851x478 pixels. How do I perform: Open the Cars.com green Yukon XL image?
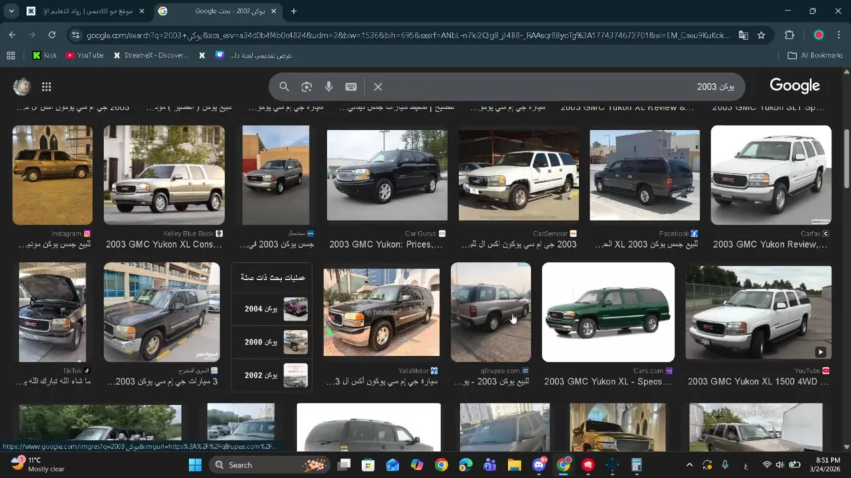[x=608, y=312]
